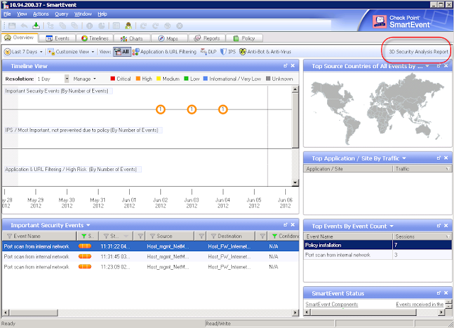Select the All view filter button
The image size is (454, 328).
pyautogui.click(x=122, y=52)
